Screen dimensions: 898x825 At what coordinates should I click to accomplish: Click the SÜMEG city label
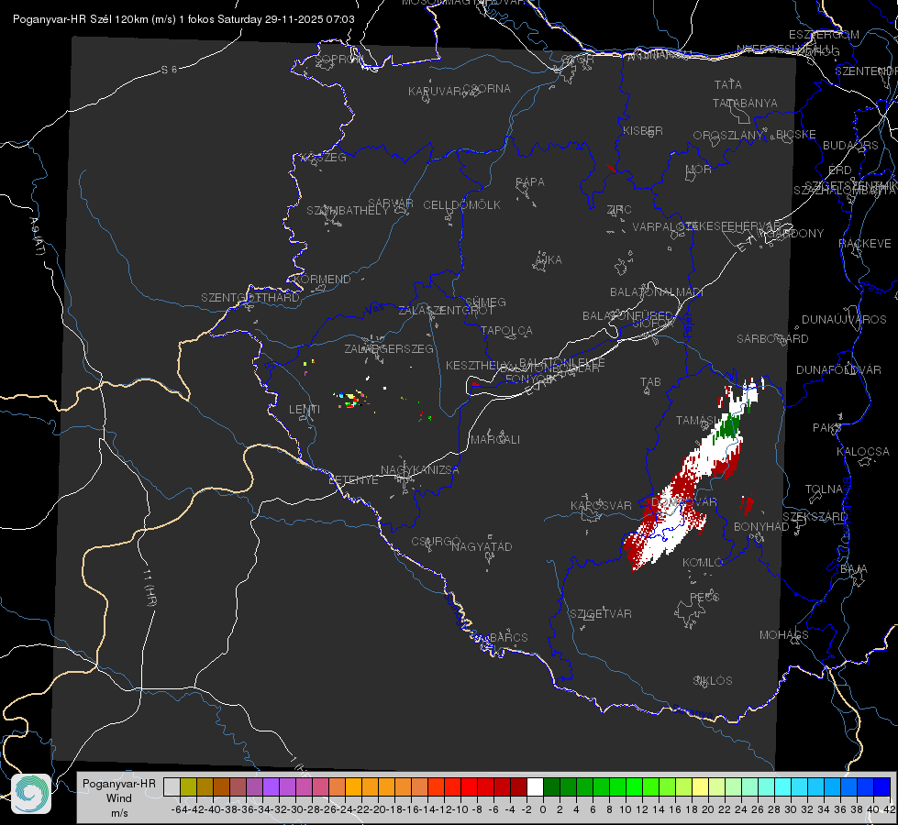tap(485, 302)
